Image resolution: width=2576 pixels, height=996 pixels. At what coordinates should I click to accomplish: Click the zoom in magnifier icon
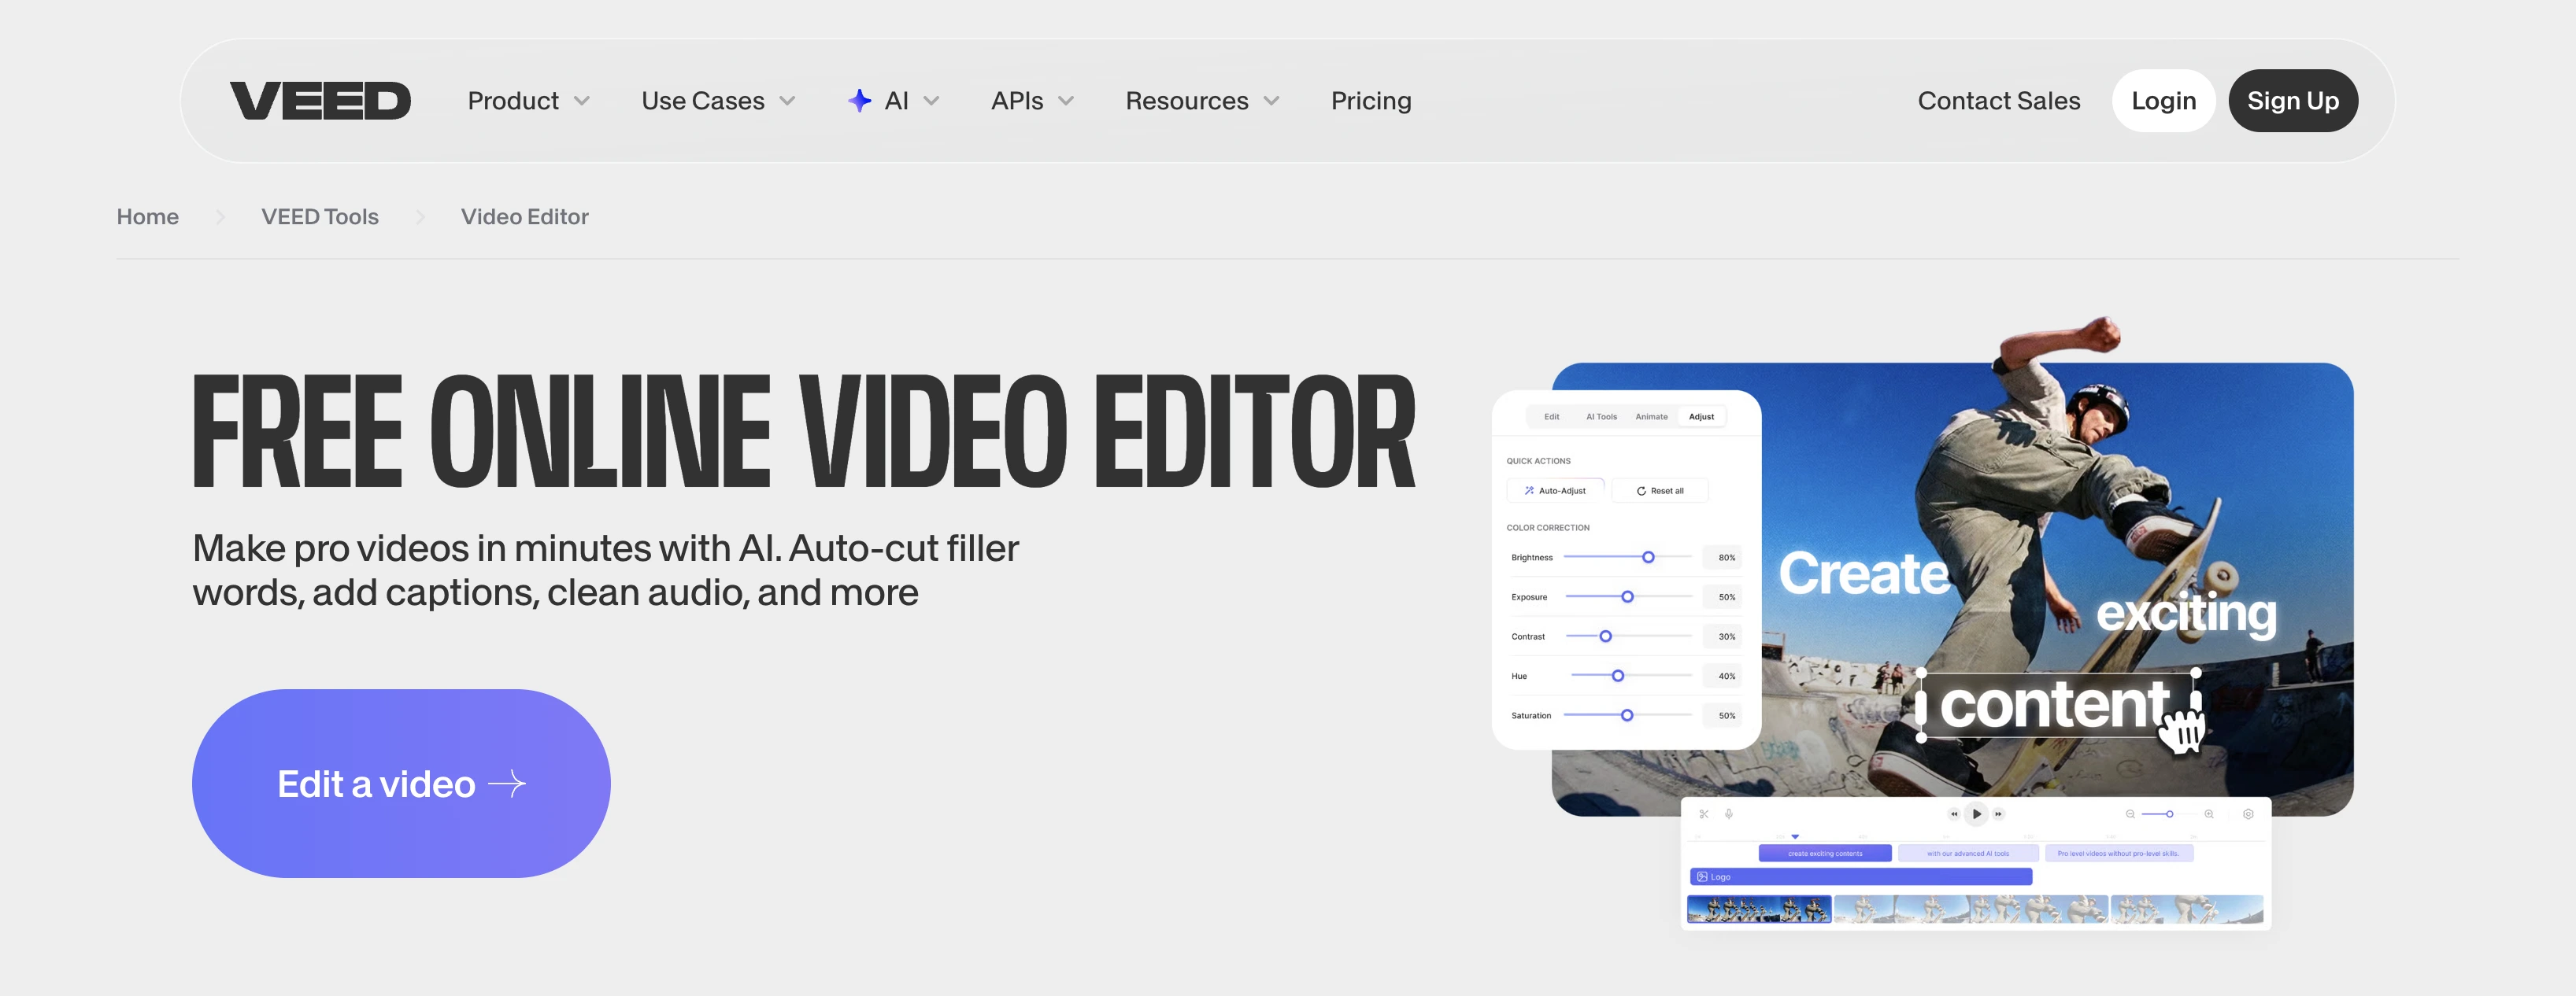pyautogui.click(x=2209, y=814)
